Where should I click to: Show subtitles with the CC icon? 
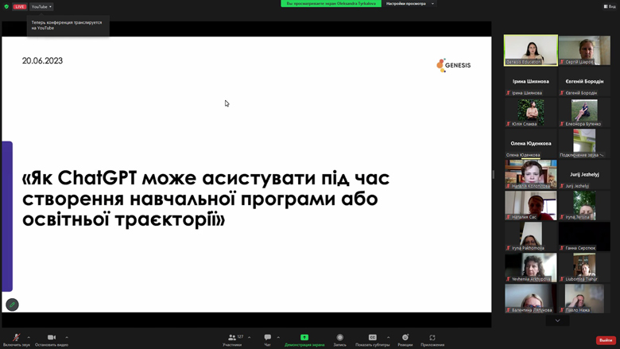(373, 337)
